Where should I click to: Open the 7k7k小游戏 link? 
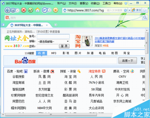pos(96,83)
